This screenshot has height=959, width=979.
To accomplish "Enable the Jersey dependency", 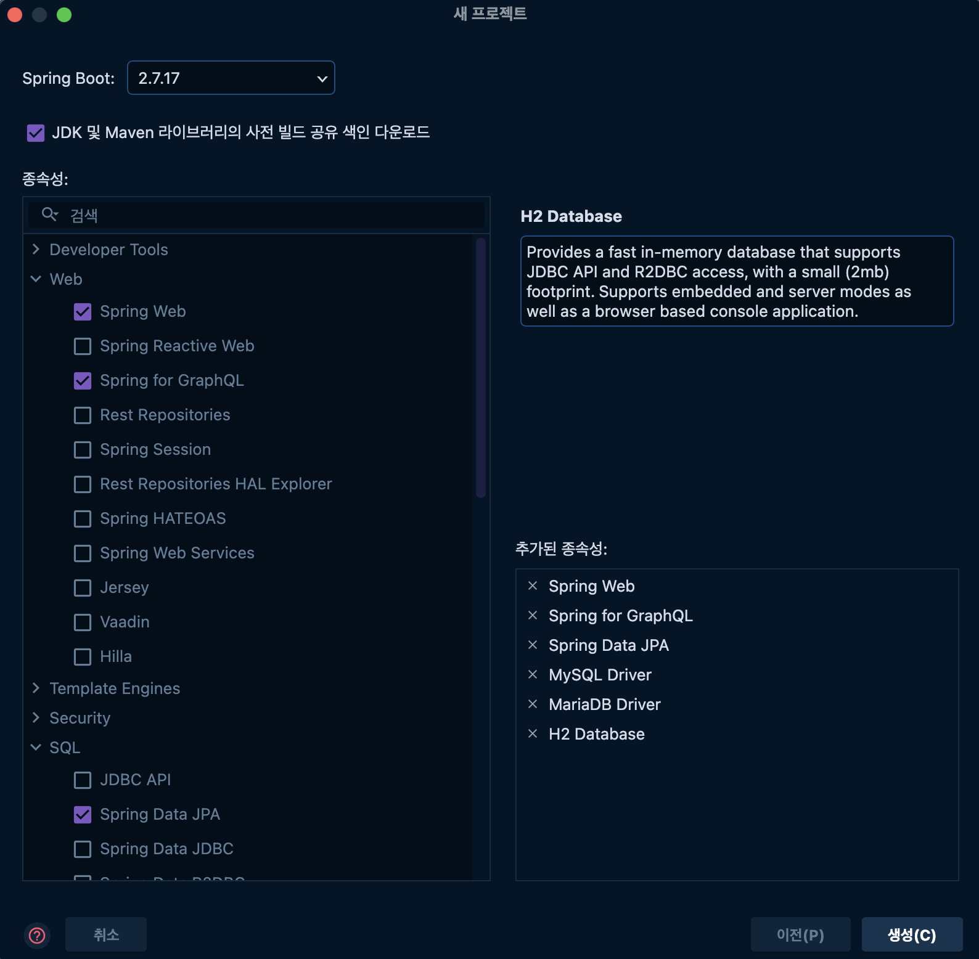I will click(83, 588).
